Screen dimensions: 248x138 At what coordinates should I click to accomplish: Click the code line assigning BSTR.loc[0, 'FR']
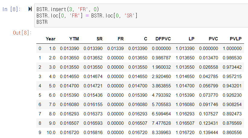tap(87, 16)
